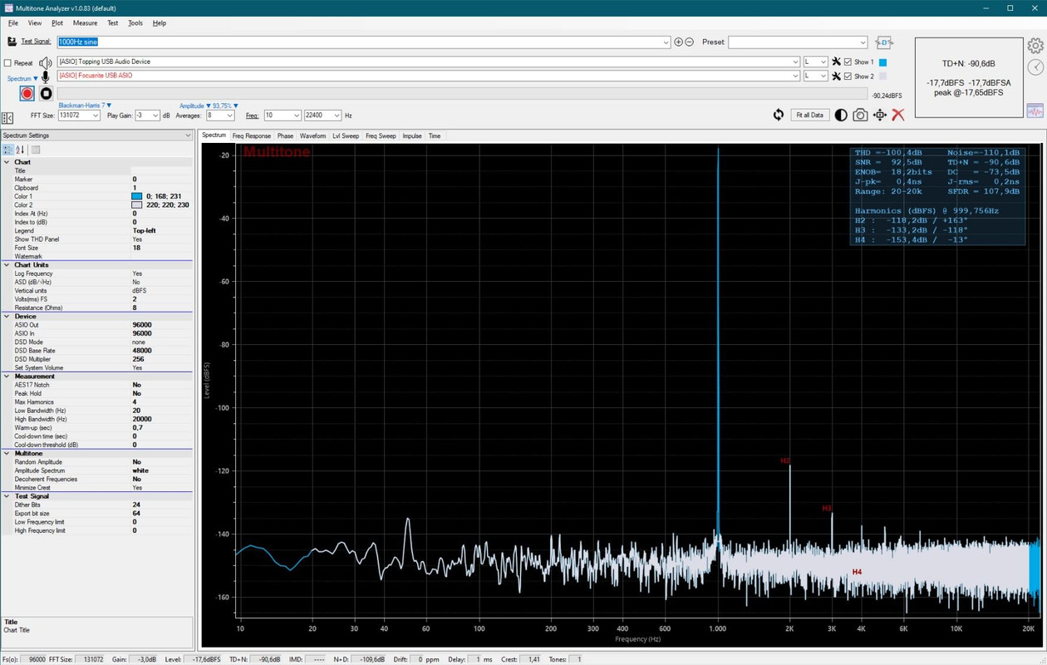
Task: Start recording with the red record button
Action: [x=27, y=94]
